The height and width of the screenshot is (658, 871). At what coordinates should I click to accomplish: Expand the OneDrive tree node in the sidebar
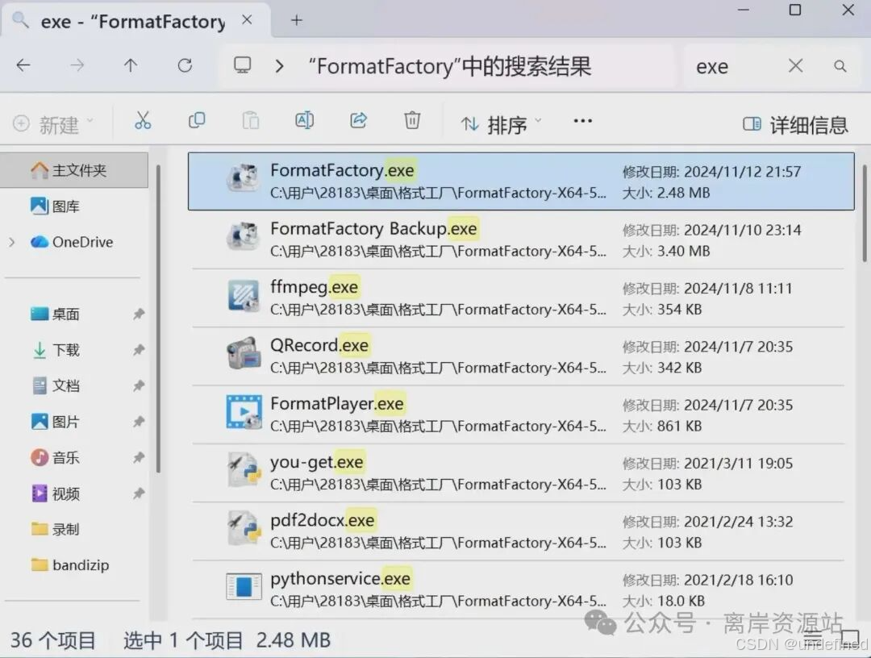tap(11, 242)
